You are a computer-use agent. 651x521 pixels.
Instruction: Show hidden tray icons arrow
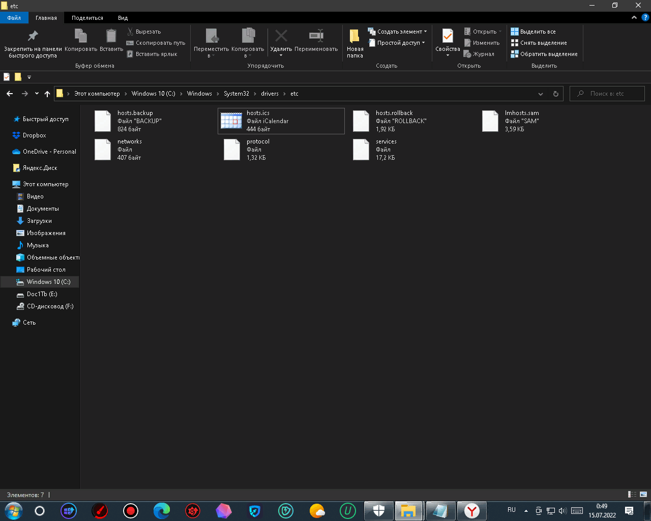pos(526,511)
